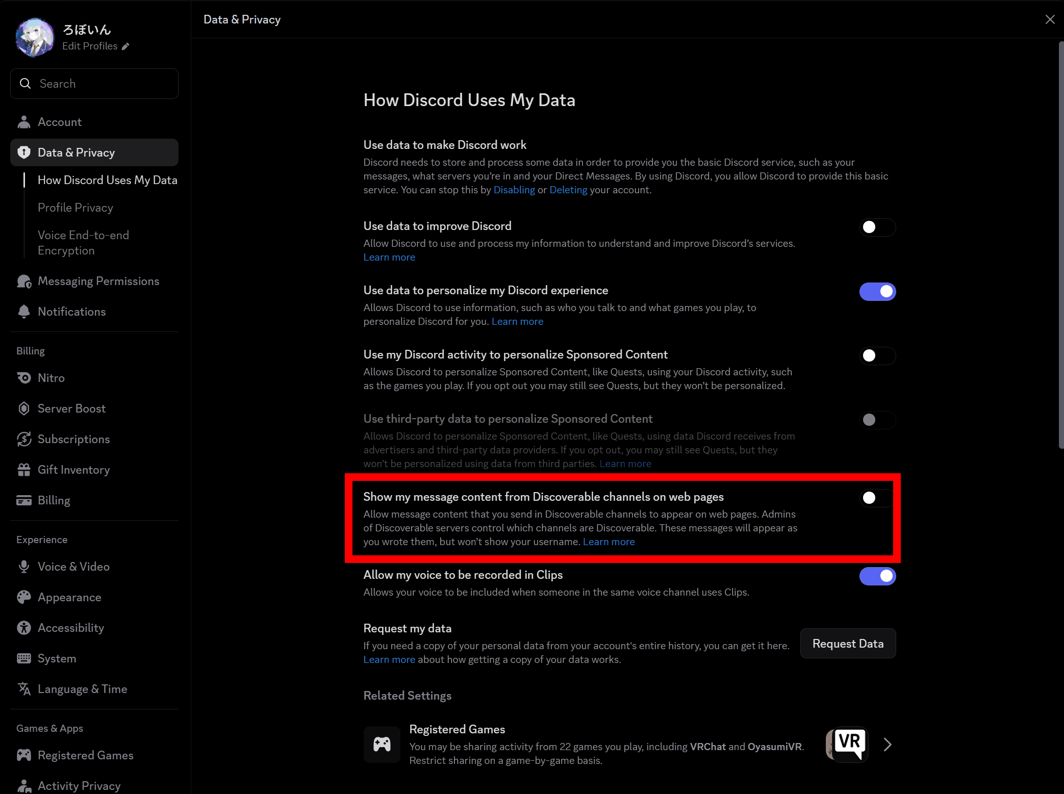Click the Registered Games controller icon in sidebar

click(23, 755)
